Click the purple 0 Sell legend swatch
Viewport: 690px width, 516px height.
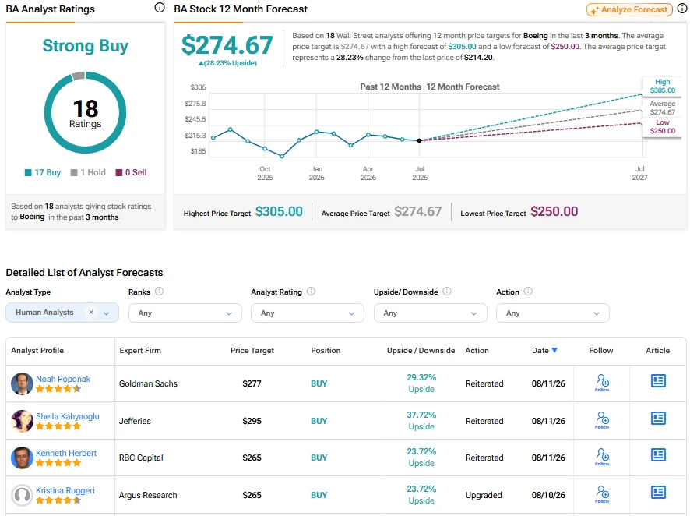pos(119,172)
